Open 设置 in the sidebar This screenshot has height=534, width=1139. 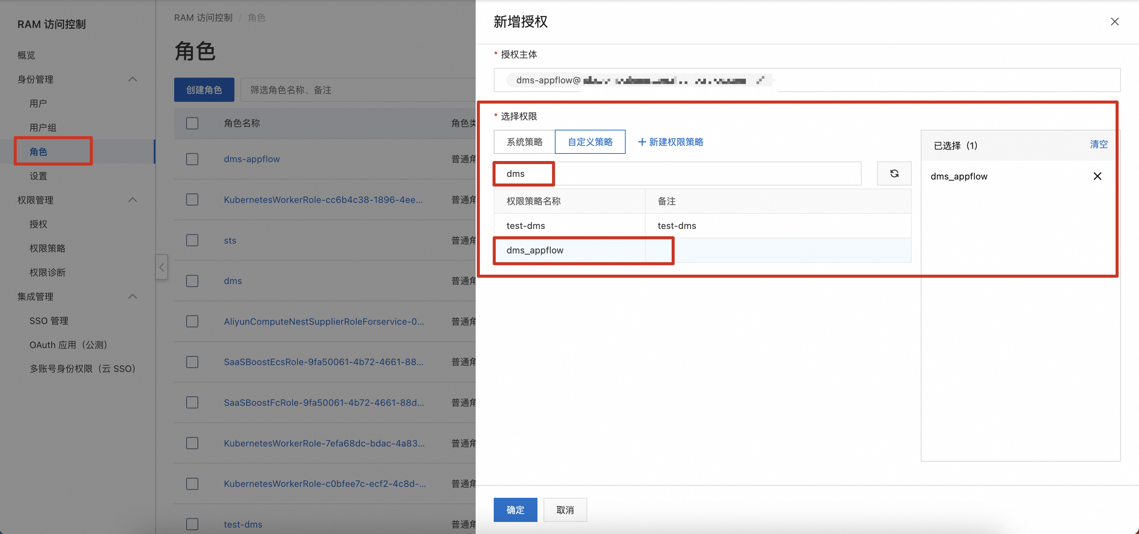(x=38, y=176)
